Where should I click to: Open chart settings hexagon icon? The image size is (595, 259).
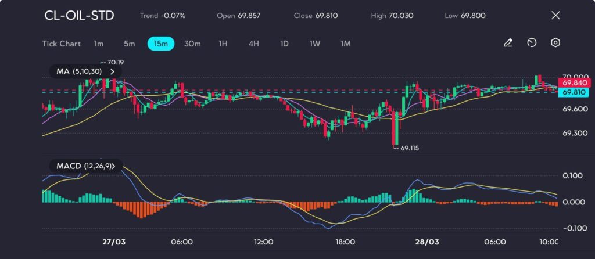tap(555, 43)
